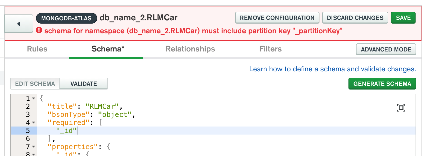Switch to the Rules tab
The image size is (429, 156).
pos(37,49)
